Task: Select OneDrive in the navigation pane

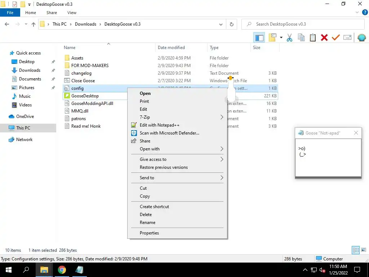Action: pyautogui.click(x=25, y=116)
